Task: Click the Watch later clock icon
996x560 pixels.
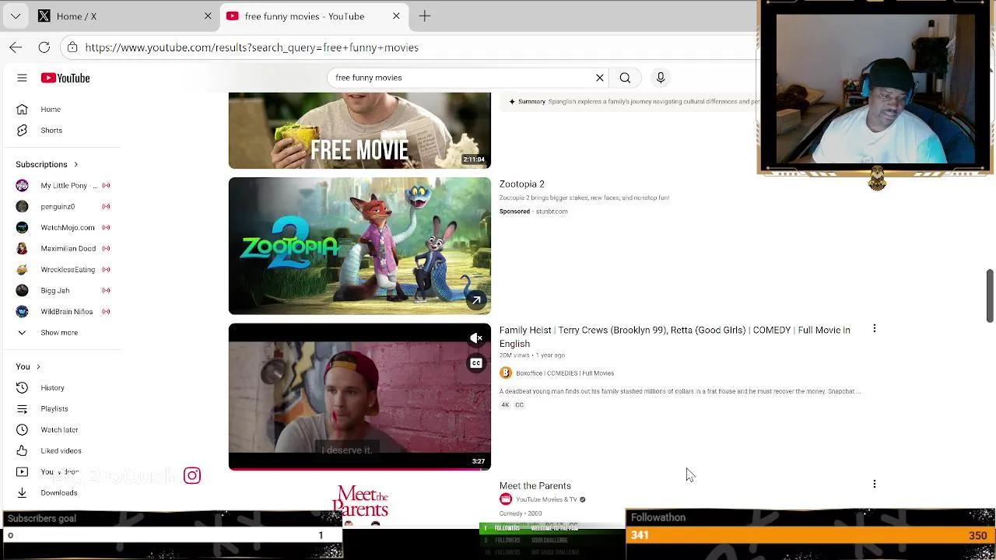Action: coord(22,429)
